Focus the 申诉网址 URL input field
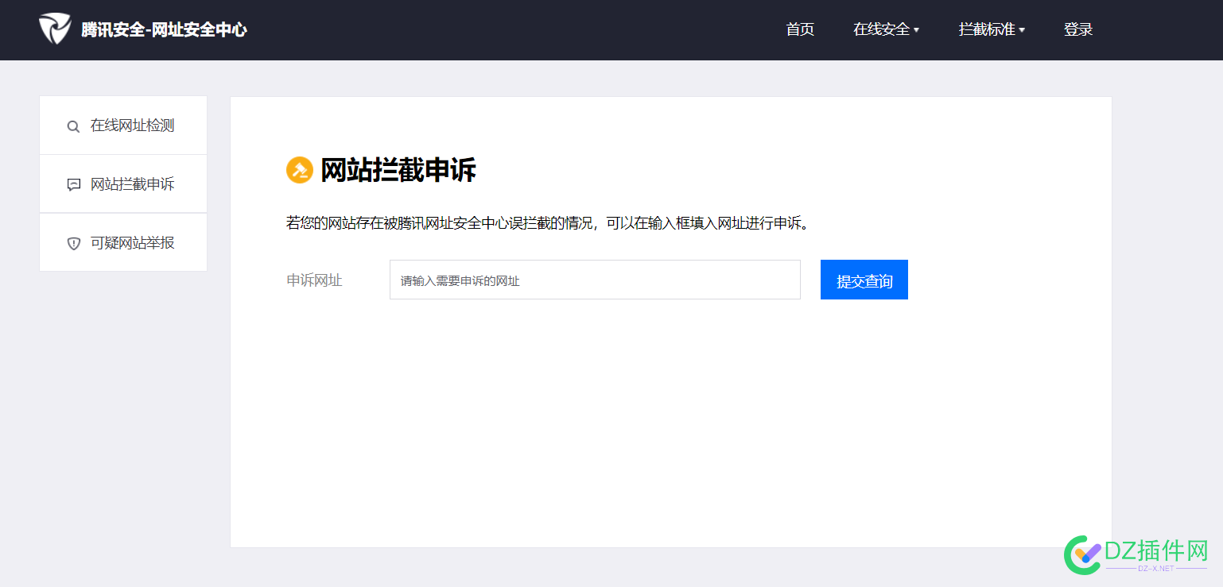Image resolution: width=1223 pixels, height=587 pixels. (x=595, y=280)
